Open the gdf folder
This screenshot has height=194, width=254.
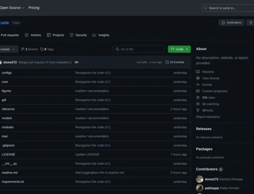click(4, 100)
